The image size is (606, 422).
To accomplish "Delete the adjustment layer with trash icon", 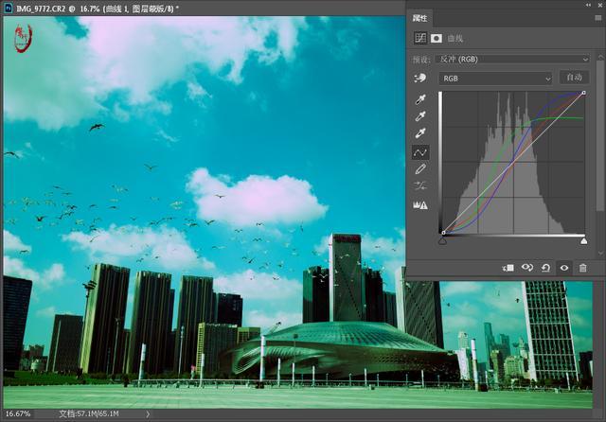I will tap(582, 268).
